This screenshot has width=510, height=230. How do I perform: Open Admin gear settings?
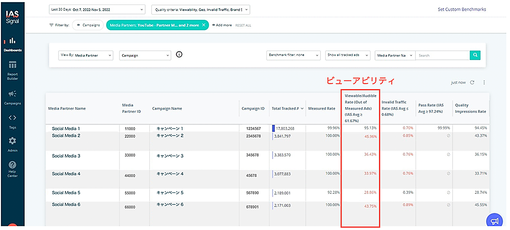[x=12, y=144]
